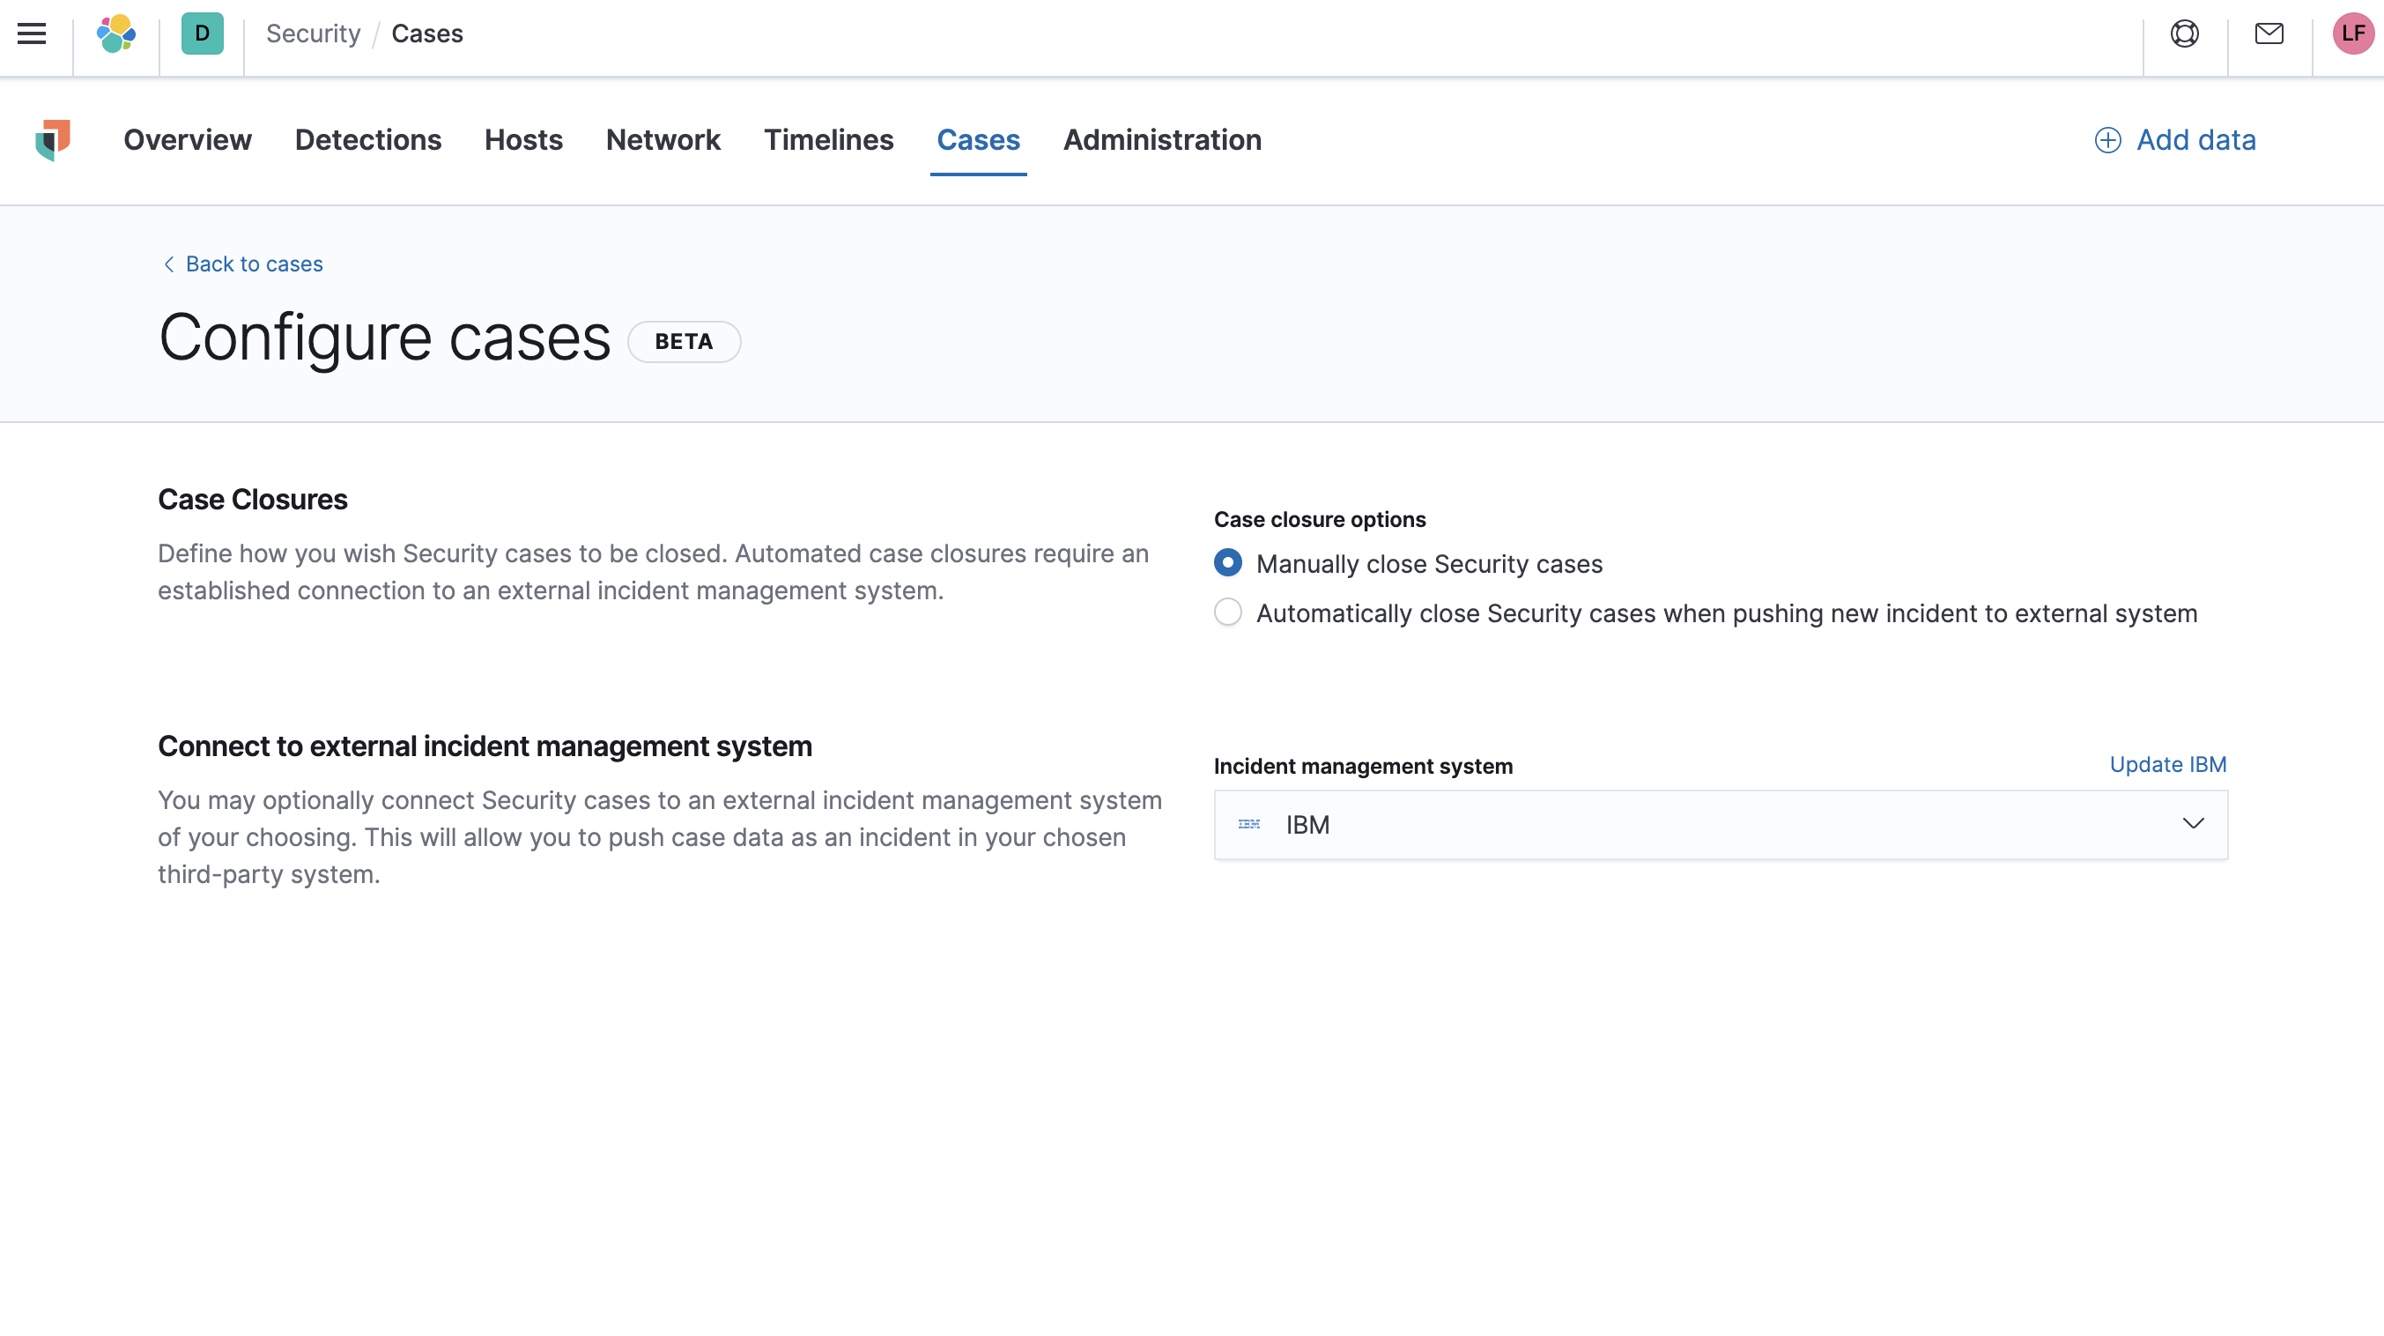This screenshot has width=2384, height=1336.
Task: Click the Update IBM link
Action: pos(2167,765)
